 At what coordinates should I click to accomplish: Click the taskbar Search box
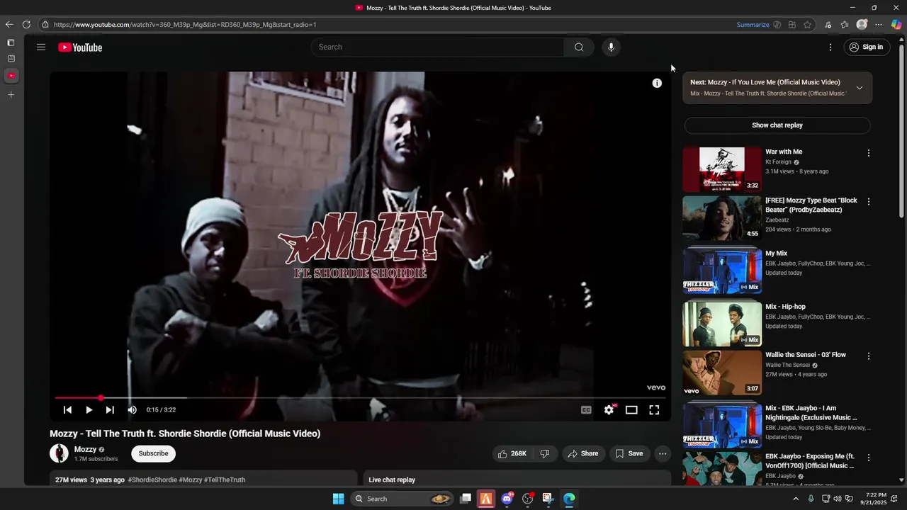(402, 499)
